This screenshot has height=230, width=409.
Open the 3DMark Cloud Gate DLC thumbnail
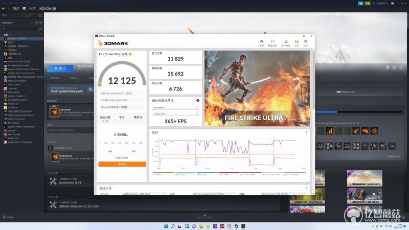coord(365,178)
